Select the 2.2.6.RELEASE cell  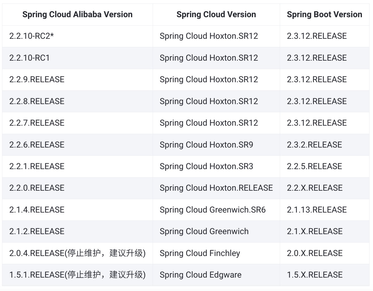(x=78, y=145)
